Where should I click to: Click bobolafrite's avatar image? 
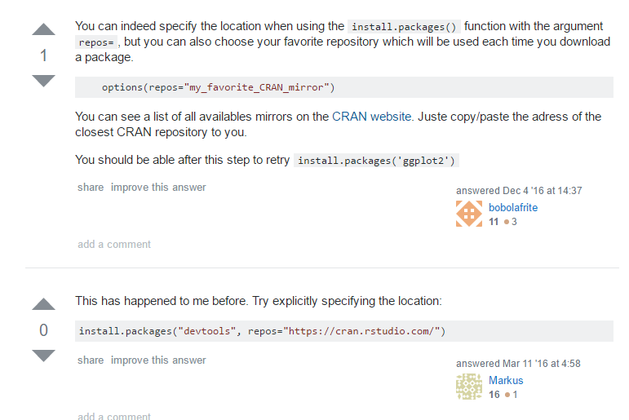click(469, 214)
